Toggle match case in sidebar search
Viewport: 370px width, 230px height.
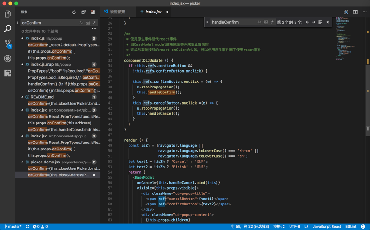coord(81,23)
